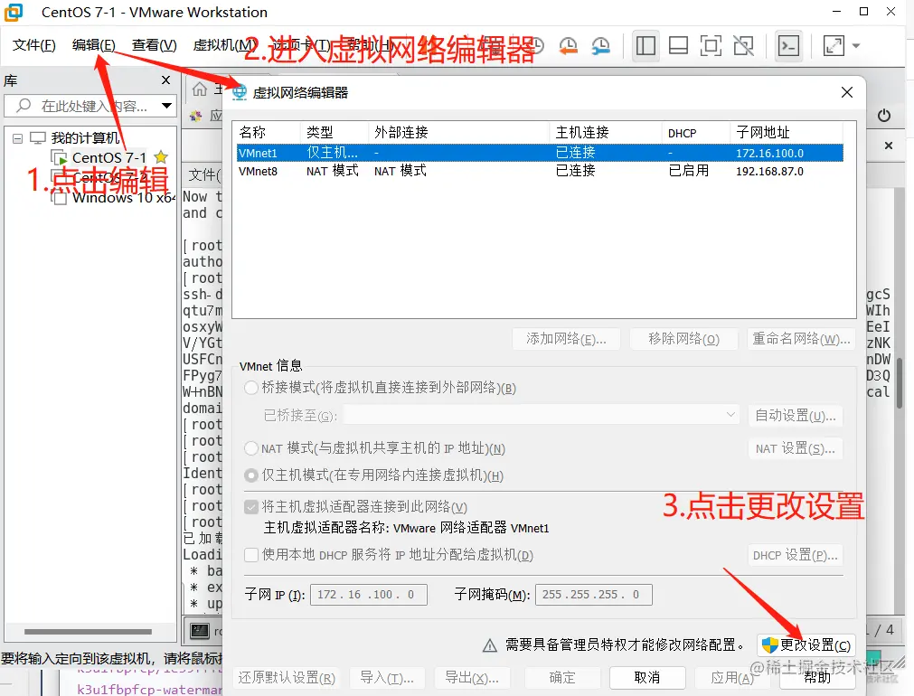Screen dimensions: 914x696
Task: Toggle the console view toolbar icon
Action: point(788,45)
